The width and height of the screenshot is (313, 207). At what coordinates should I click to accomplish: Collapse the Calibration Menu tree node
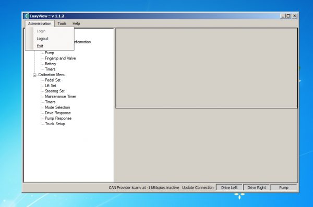(34, 75)
